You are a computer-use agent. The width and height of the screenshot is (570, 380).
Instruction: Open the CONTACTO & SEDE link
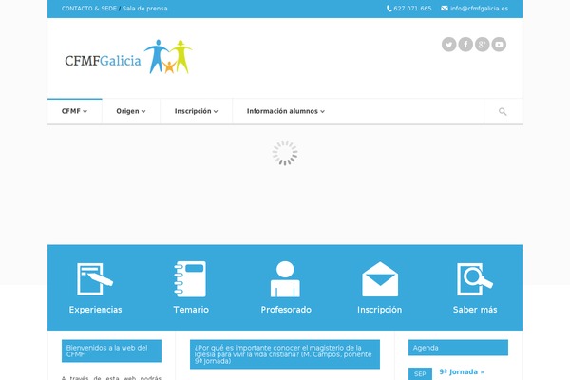(x=89, y=9)
